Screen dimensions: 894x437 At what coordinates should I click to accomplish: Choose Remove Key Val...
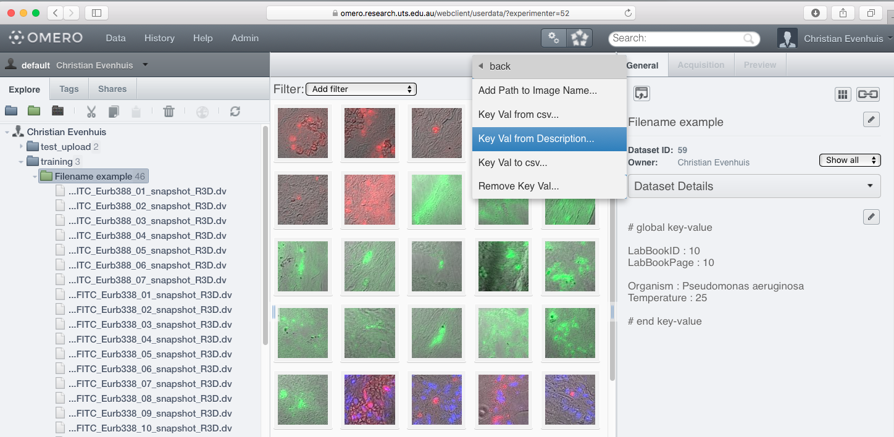click(x=549, y=186)
